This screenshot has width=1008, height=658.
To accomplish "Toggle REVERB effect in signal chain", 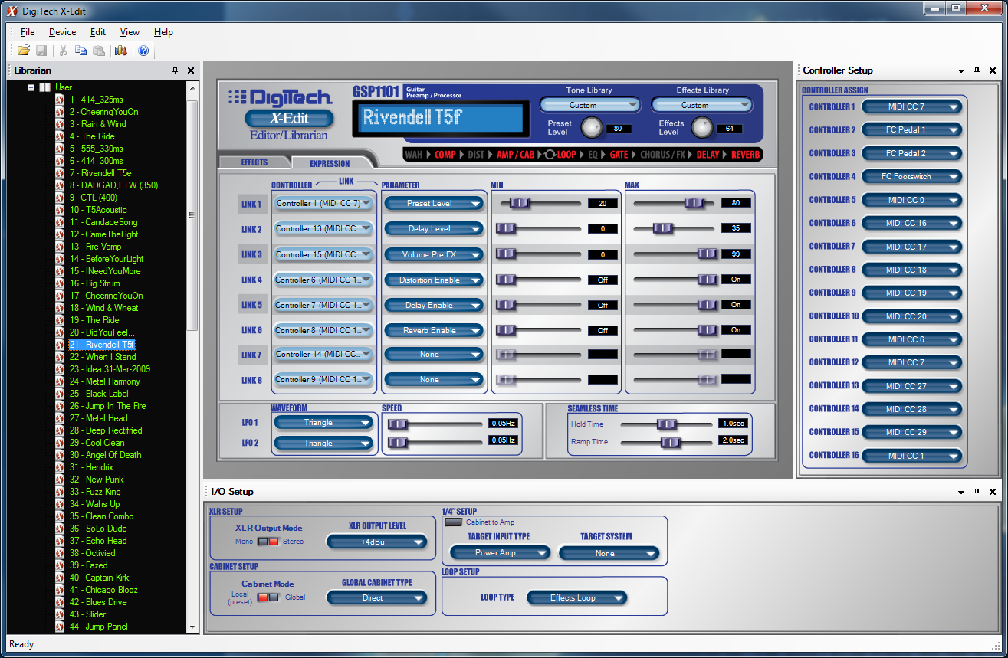I will [746, 155].
